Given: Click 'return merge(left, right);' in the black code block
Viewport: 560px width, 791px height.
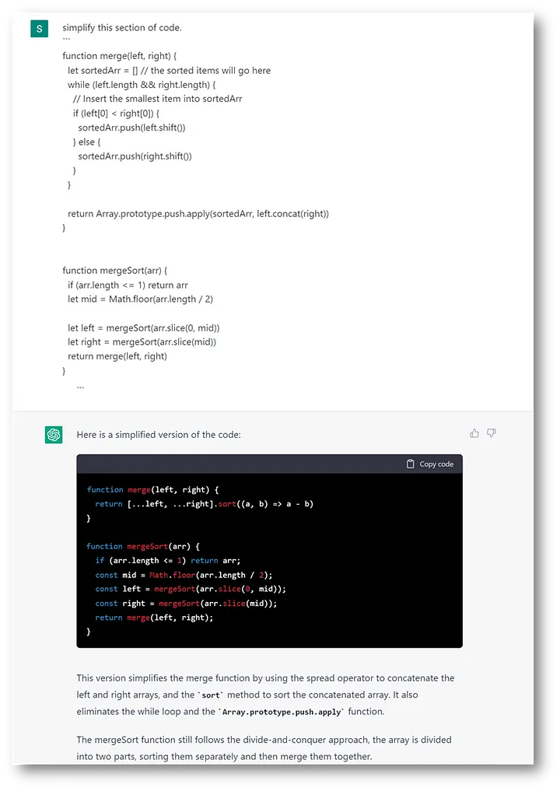Looking at the screenshot, I should coord(154,618).
